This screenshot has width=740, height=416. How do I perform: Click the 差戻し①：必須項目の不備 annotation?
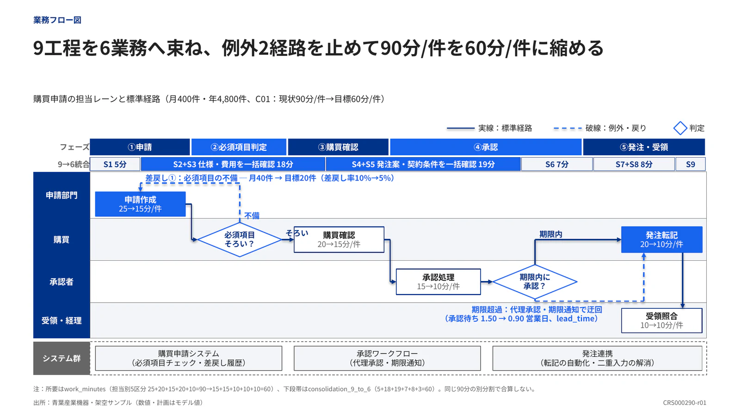(270, 178)
